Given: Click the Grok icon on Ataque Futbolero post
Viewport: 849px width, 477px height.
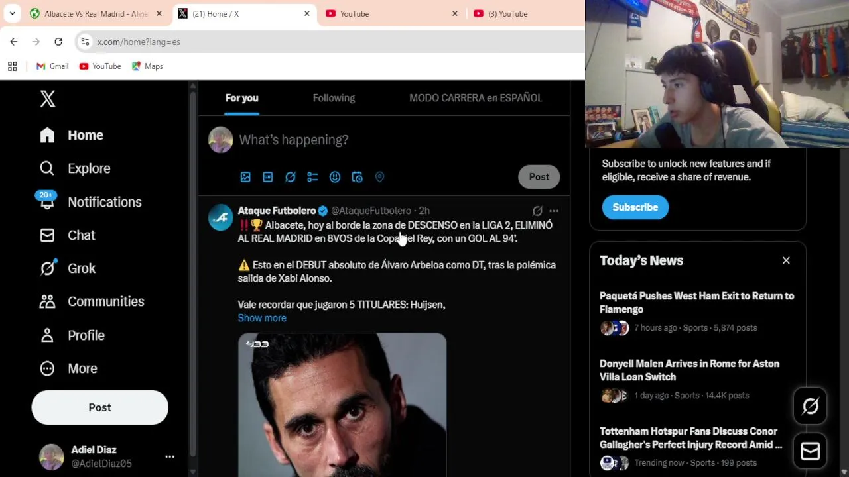Looking at the screenshot, I should point(537,211).
